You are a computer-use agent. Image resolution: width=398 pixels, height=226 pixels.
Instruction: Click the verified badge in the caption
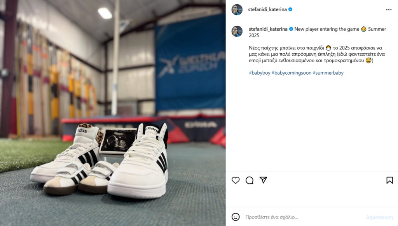point(291,29)
